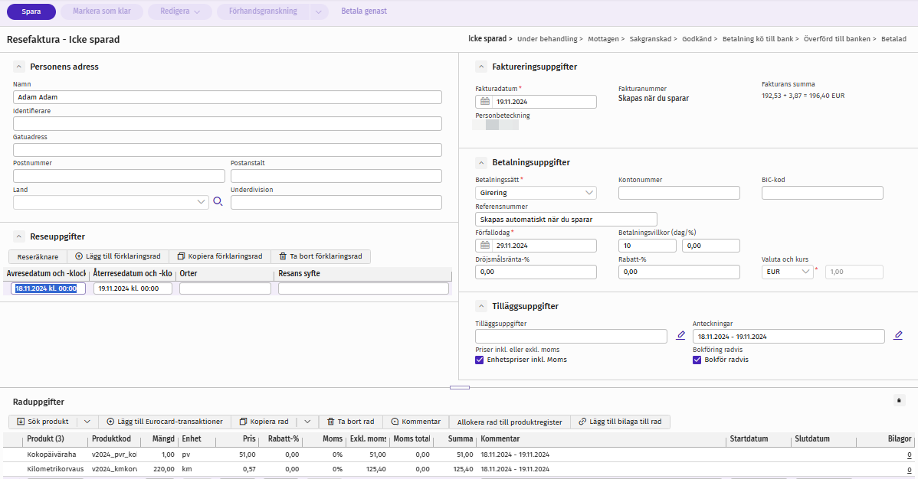Click Kopiera förklaringsrad

pos(220,256)
